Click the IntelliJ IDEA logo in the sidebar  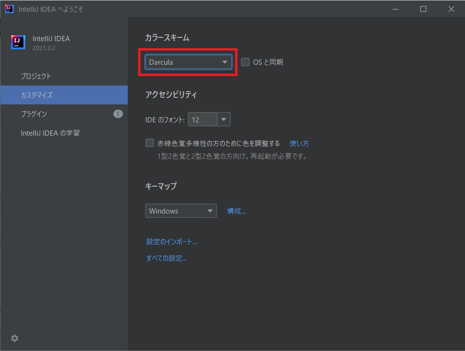coord(18,43)
